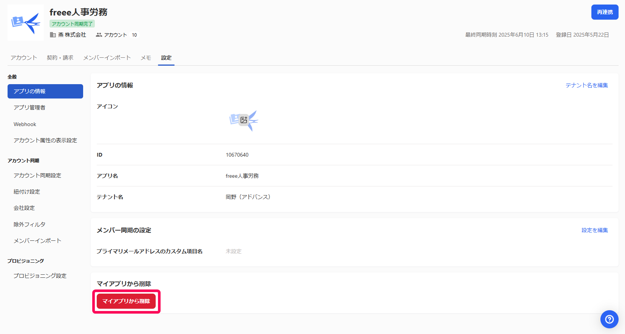This screenshot has width=625, height=334.
Task: Click the freee人事労務 page title
Action: click(79, 12)
